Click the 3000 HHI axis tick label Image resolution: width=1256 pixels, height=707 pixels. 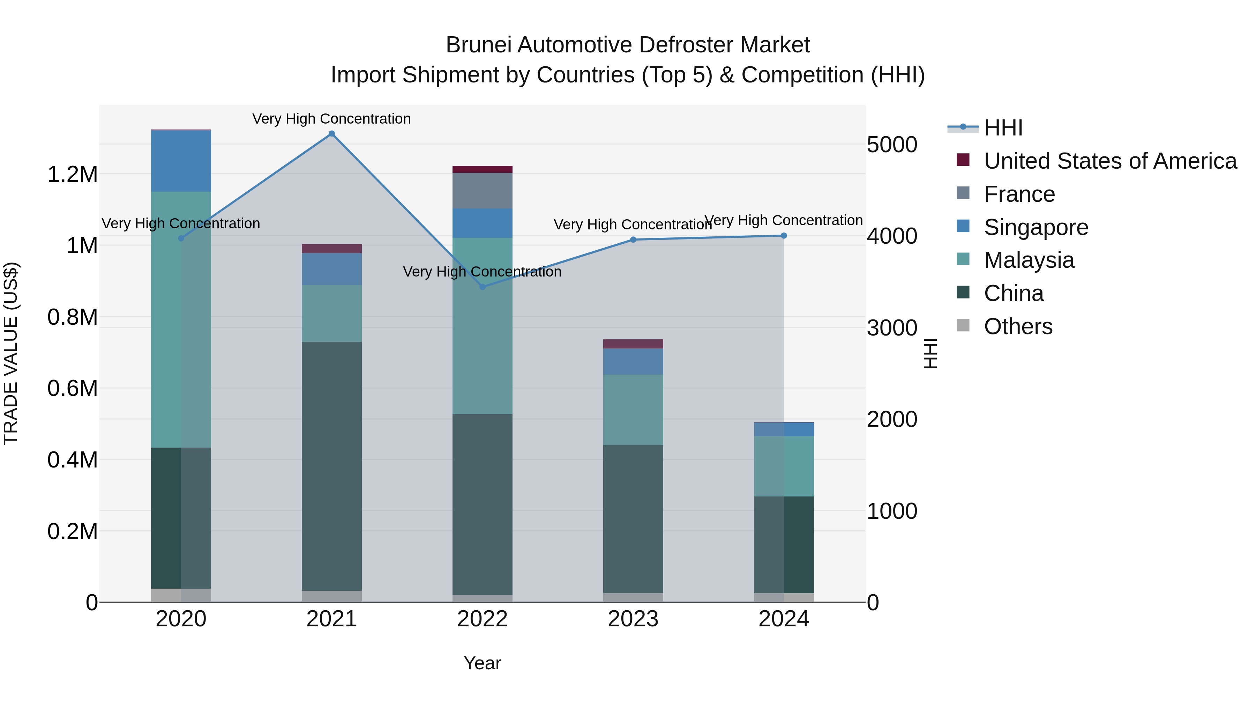click(892, 327)
